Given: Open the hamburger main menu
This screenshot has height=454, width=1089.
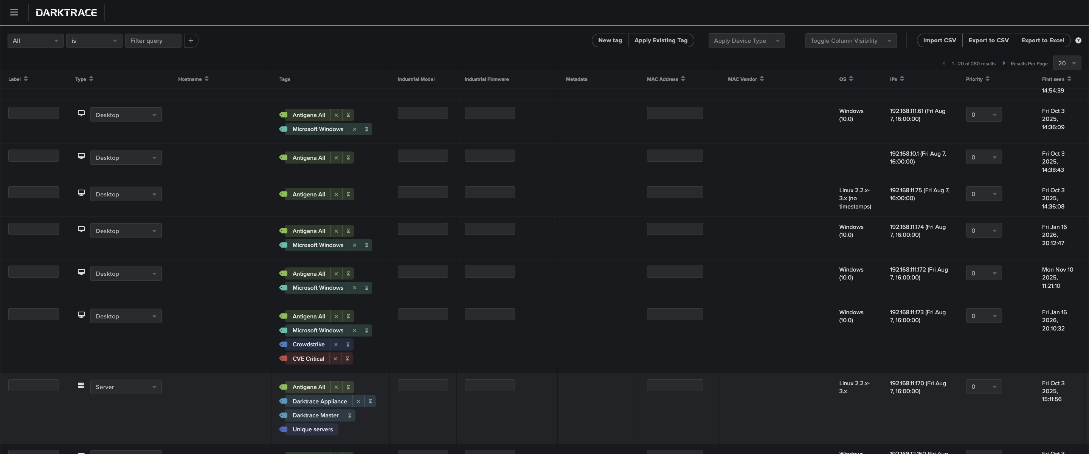Looking at the screenshot, I should click(x=14, y=12).
